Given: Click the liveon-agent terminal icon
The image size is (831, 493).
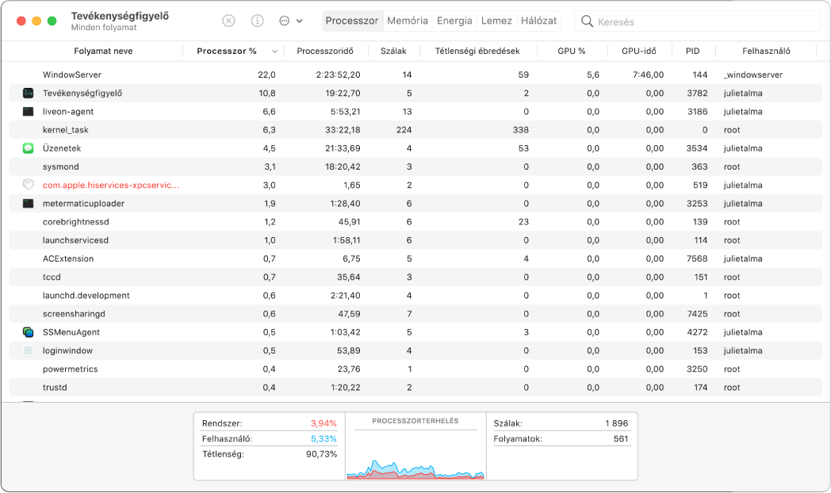Looking at the screenshot, I should [28, 112].
